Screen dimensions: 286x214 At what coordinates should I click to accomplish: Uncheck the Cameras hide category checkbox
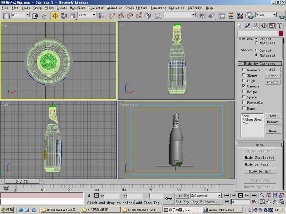(x=244, y=86)
